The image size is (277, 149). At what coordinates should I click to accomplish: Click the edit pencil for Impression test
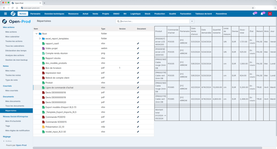(x=138, y=73)
